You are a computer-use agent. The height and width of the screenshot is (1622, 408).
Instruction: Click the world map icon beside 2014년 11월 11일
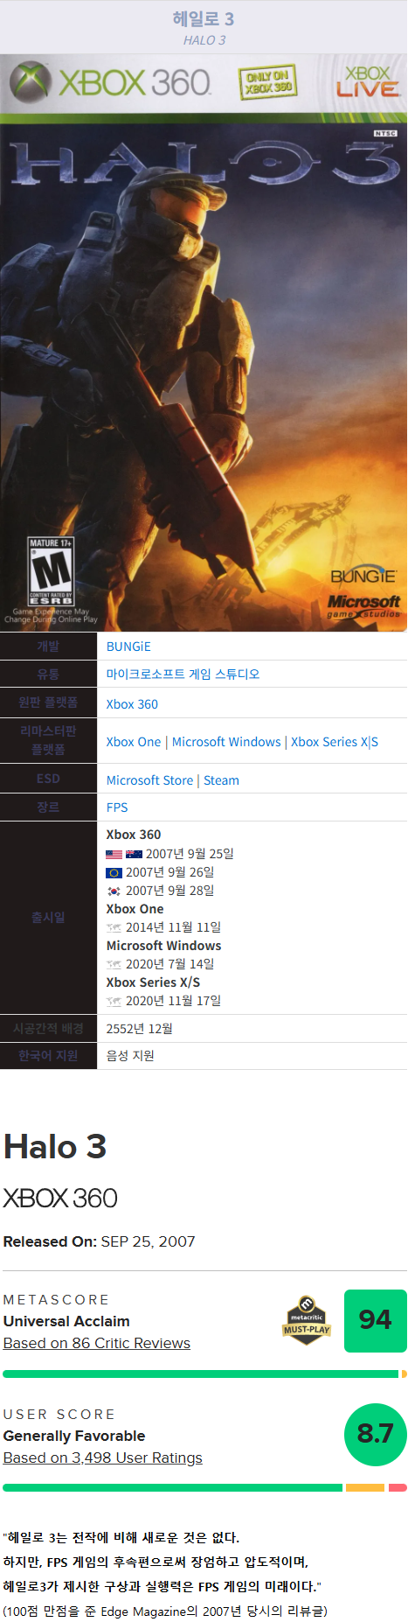[114, 927]
